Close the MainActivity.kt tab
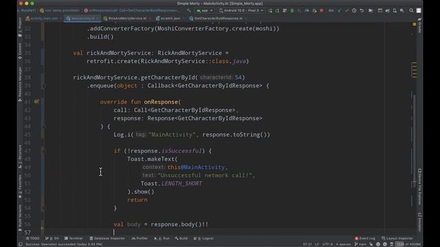Image resolution: width=440 pixels, height=247 pixels. pos(98,19)
